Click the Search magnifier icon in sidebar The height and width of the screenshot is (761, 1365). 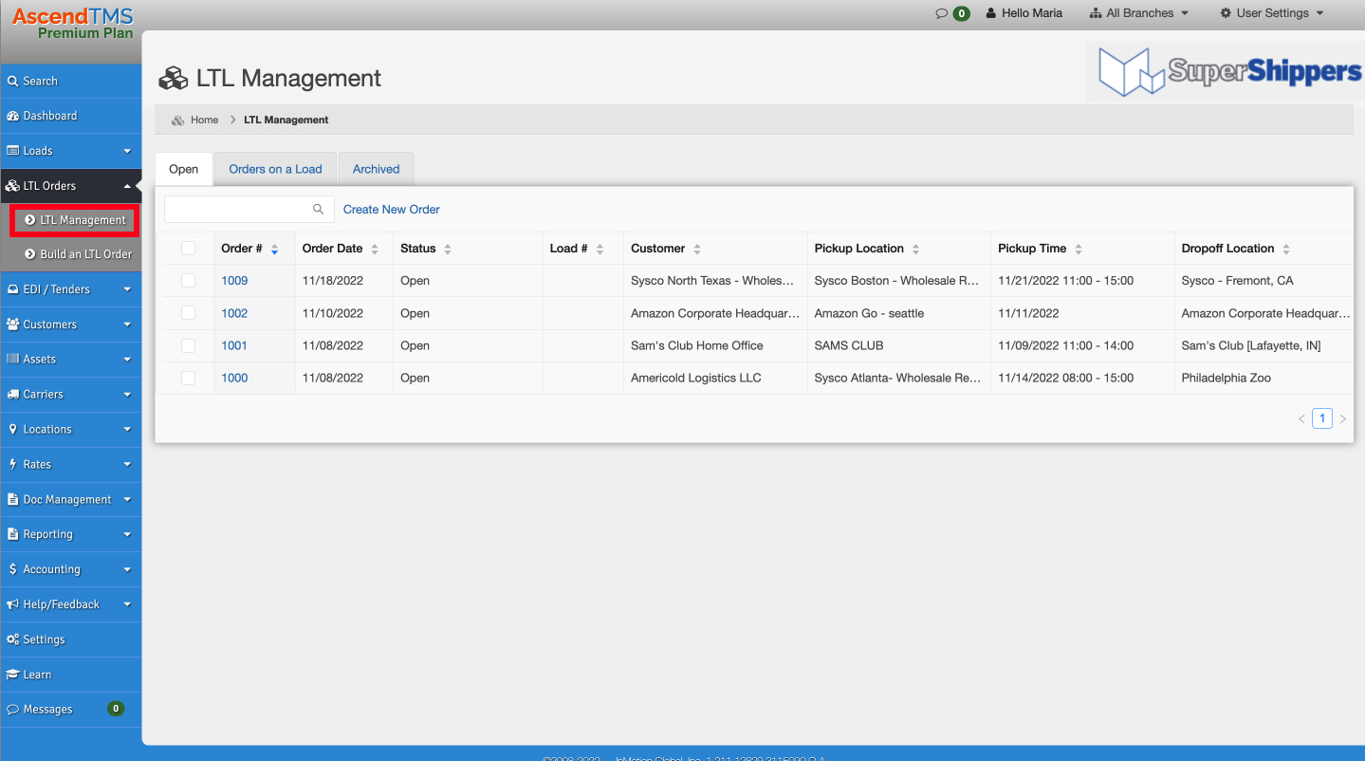(13, 82)
